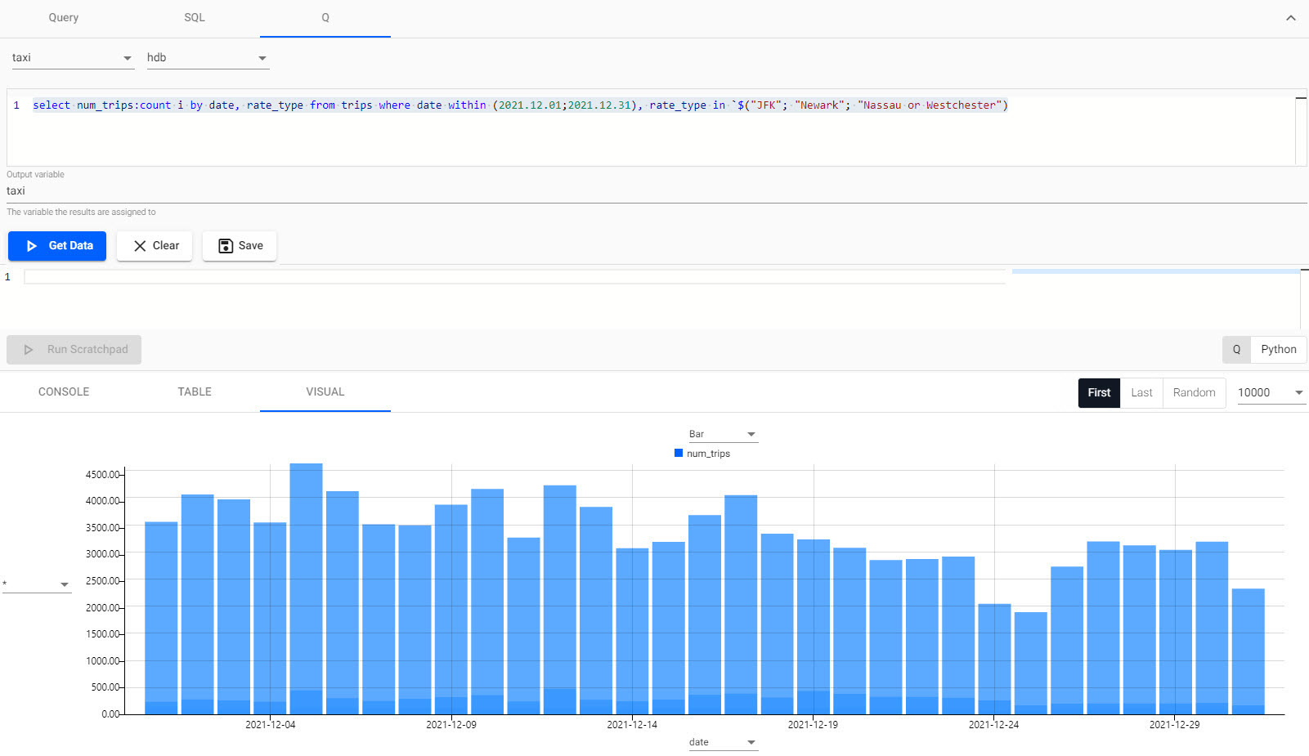
Task: Open the hdb connection dropdown
Action: [x=262, y=57]
